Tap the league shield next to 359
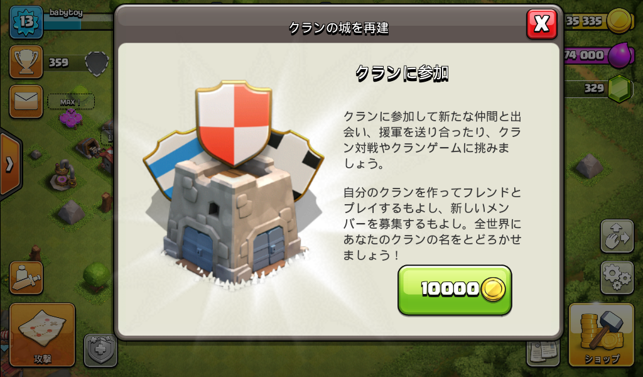643x377 pixels. 97,63
